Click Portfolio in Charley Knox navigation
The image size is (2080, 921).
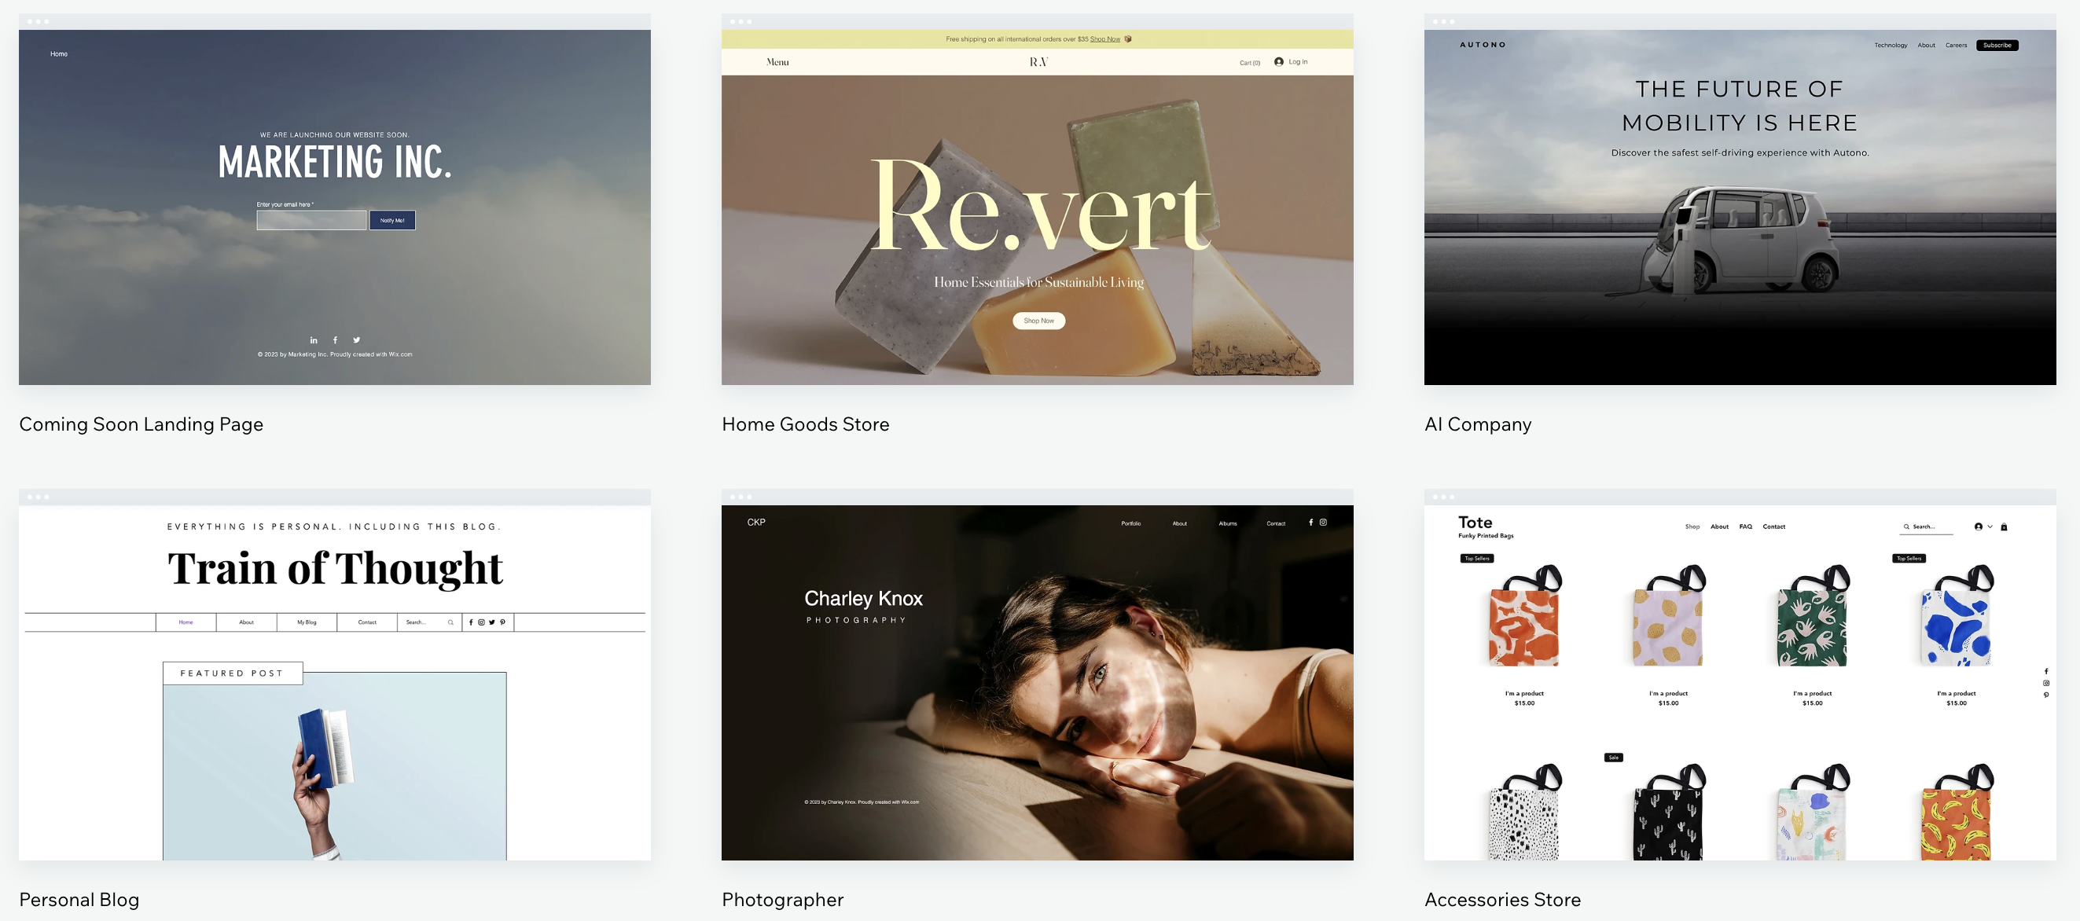click(x=1130, y=524)
